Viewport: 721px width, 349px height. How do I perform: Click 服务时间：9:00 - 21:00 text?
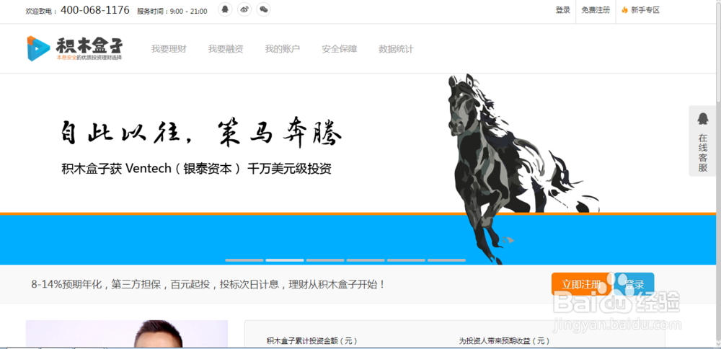point(172,11)
